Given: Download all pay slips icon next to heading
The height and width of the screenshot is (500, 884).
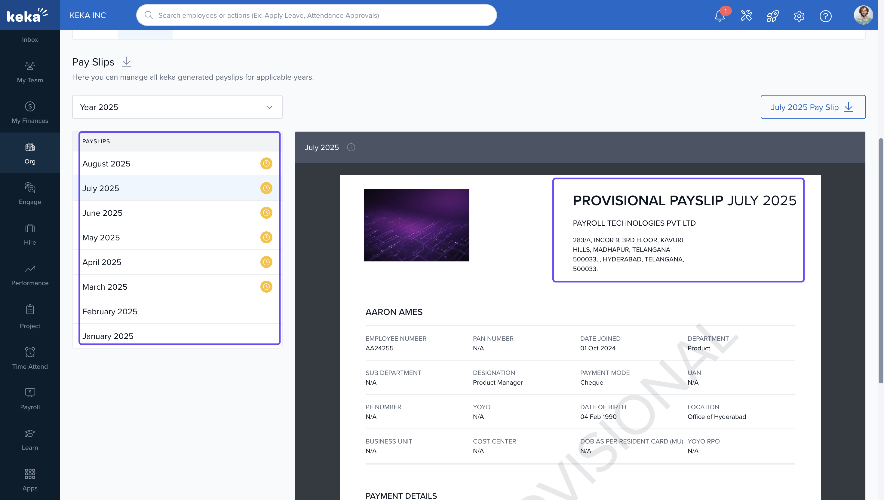Looking at the screenshot, I should pos(126,62).
